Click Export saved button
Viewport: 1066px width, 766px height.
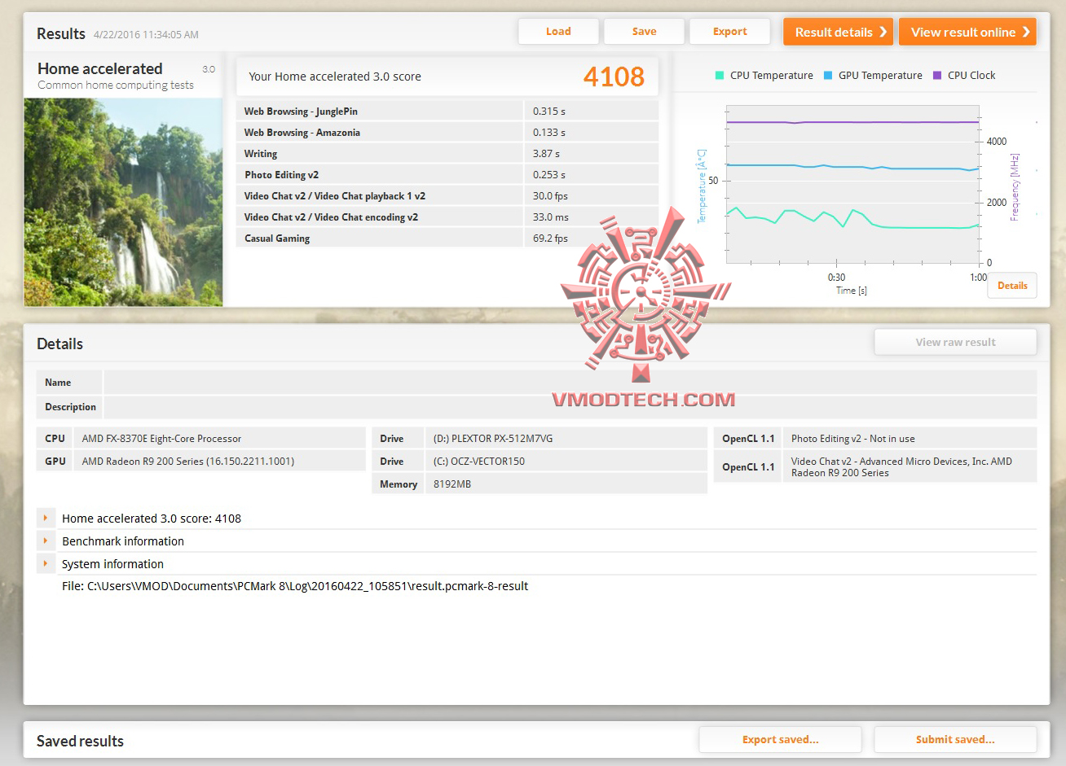click(x=780, y=740)
